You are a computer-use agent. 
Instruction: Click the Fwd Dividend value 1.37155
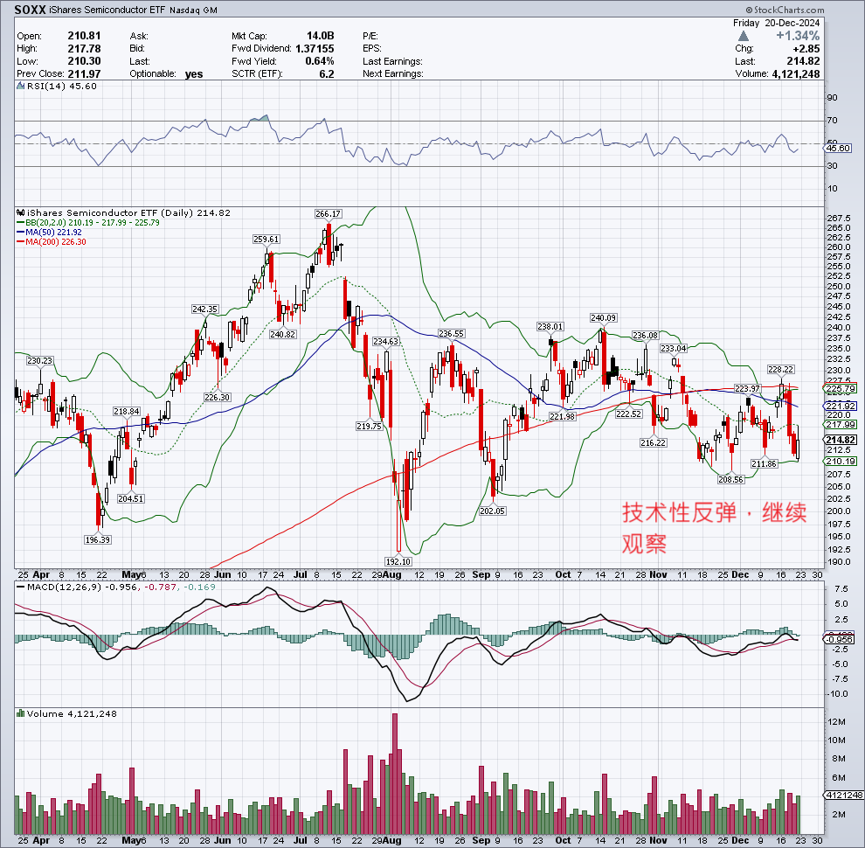[315, 49]
